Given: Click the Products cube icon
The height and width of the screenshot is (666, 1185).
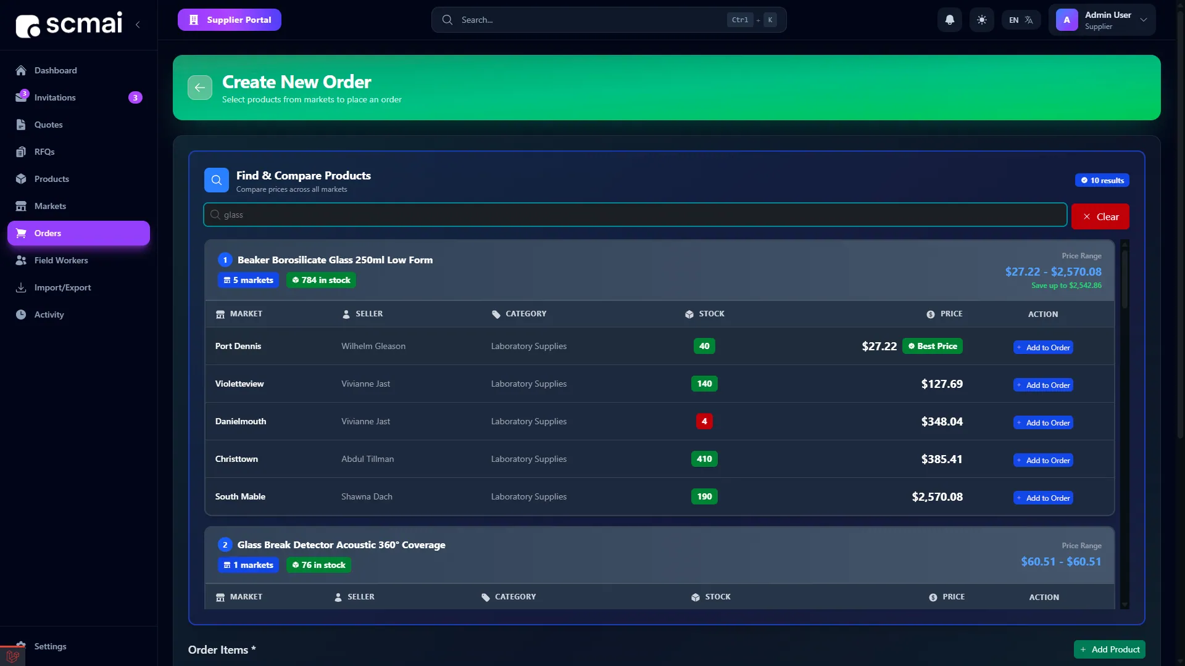Looking at the screenshot, I should tap(21, 179).
